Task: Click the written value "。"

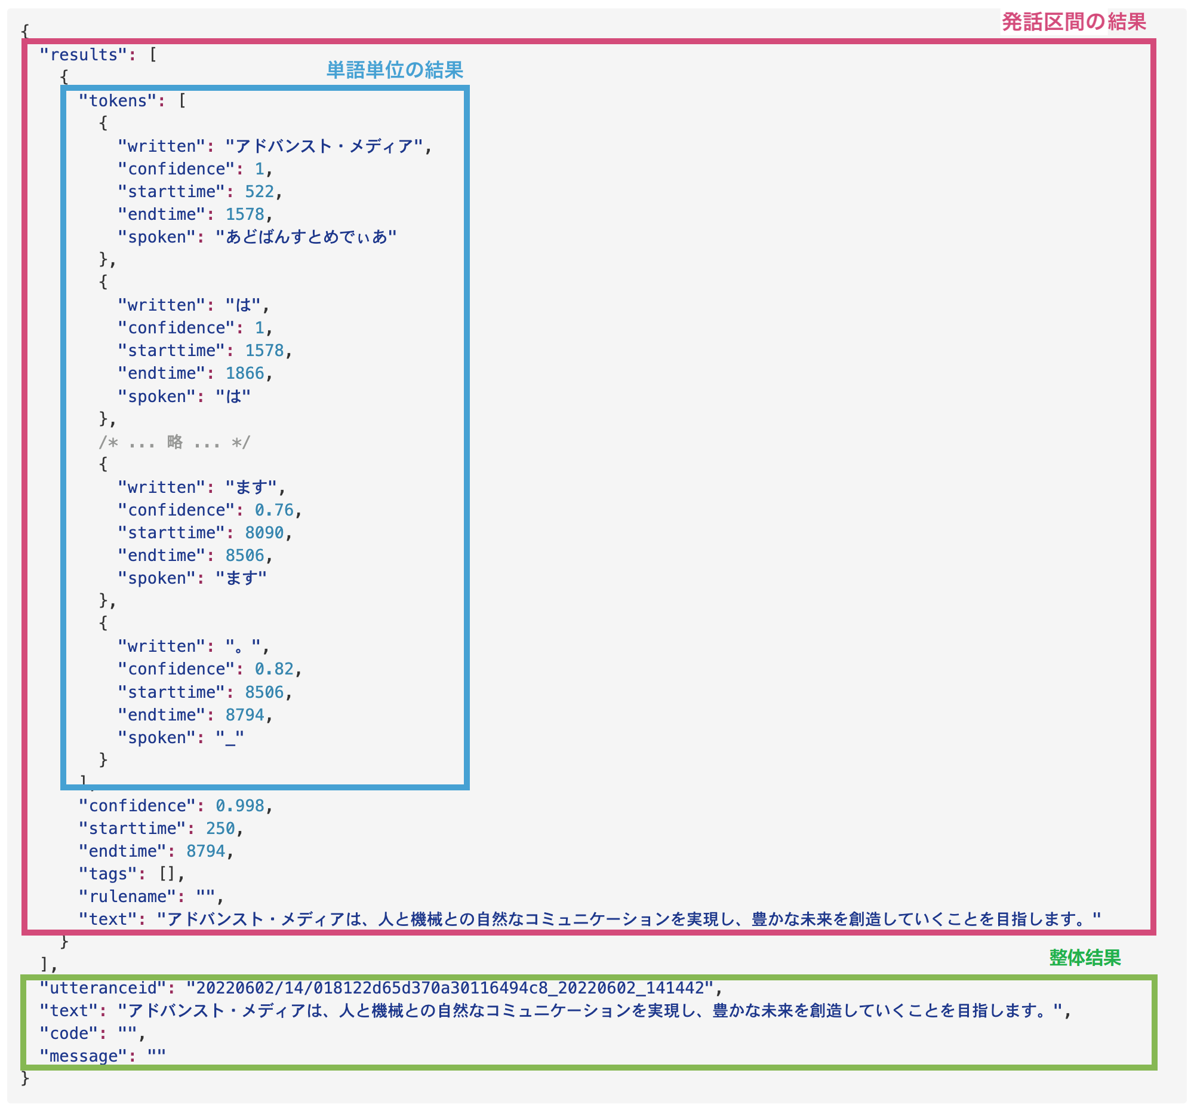Action: pos(243,646)
